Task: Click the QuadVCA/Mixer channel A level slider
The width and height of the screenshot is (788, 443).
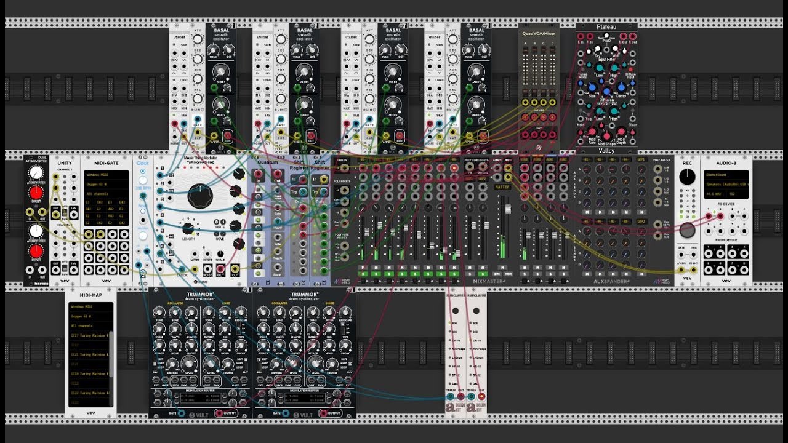Action: [x=526, y=65]
